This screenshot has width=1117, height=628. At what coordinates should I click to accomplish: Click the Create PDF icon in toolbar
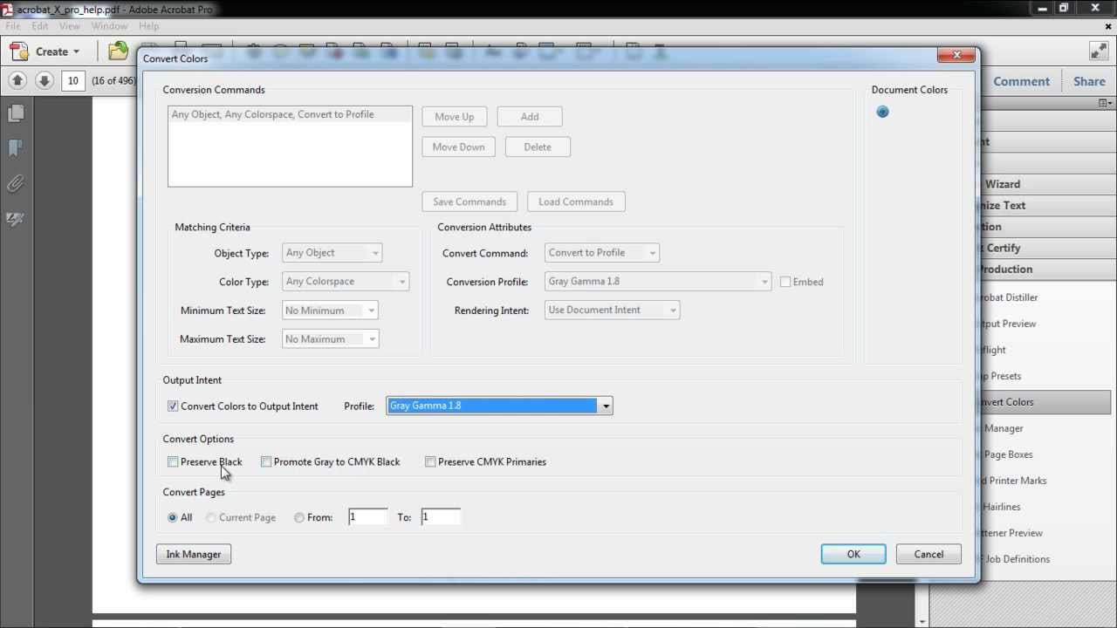tap(19, 51)
